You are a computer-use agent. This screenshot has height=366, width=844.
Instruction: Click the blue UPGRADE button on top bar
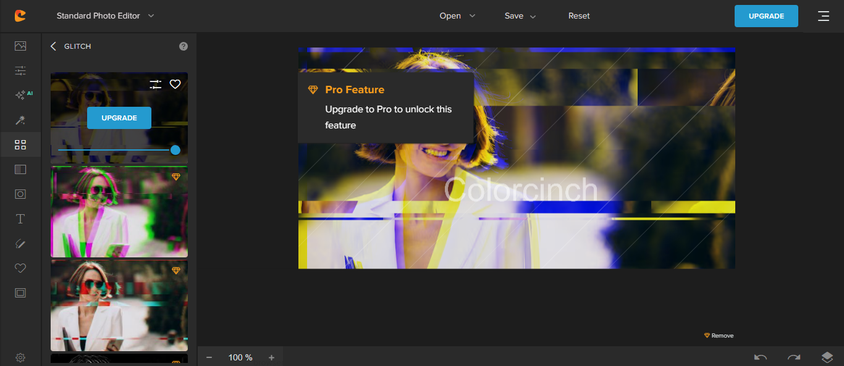coord(766,15)
